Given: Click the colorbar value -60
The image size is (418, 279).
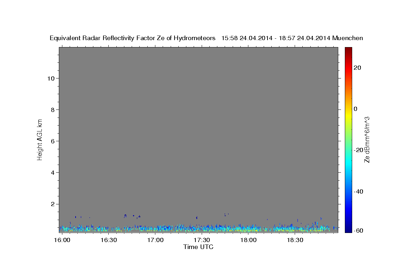Looking at the screenshot, I should [359, 231].
